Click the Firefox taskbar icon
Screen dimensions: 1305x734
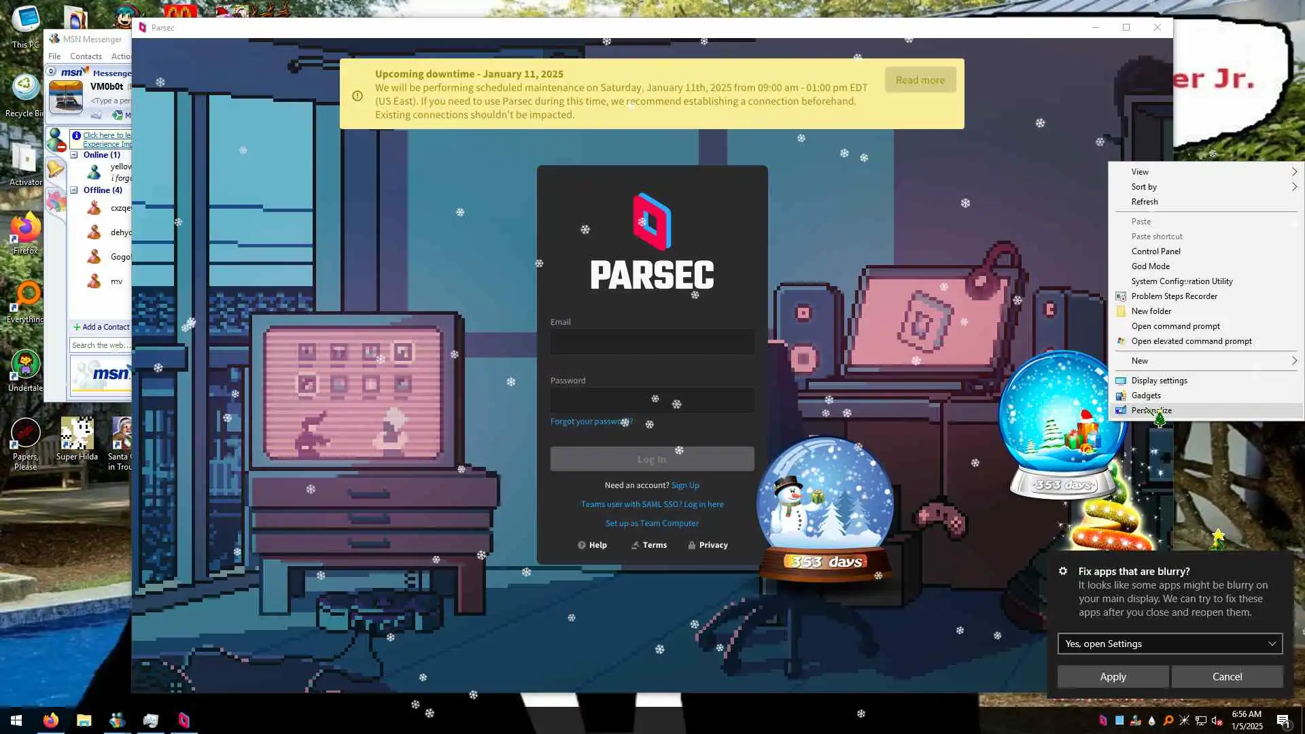click(x=51, y=720)
